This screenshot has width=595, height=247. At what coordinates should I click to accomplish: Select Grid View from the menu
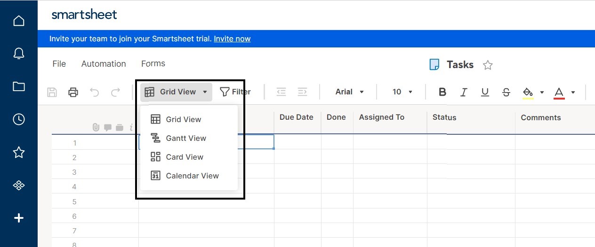(189, 119)
